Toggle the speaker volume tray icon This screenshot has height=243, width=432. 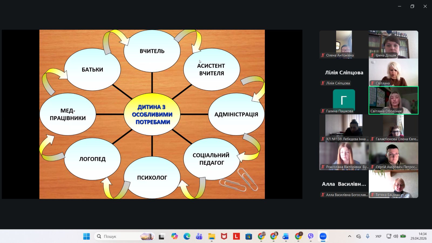click(396, 236)
